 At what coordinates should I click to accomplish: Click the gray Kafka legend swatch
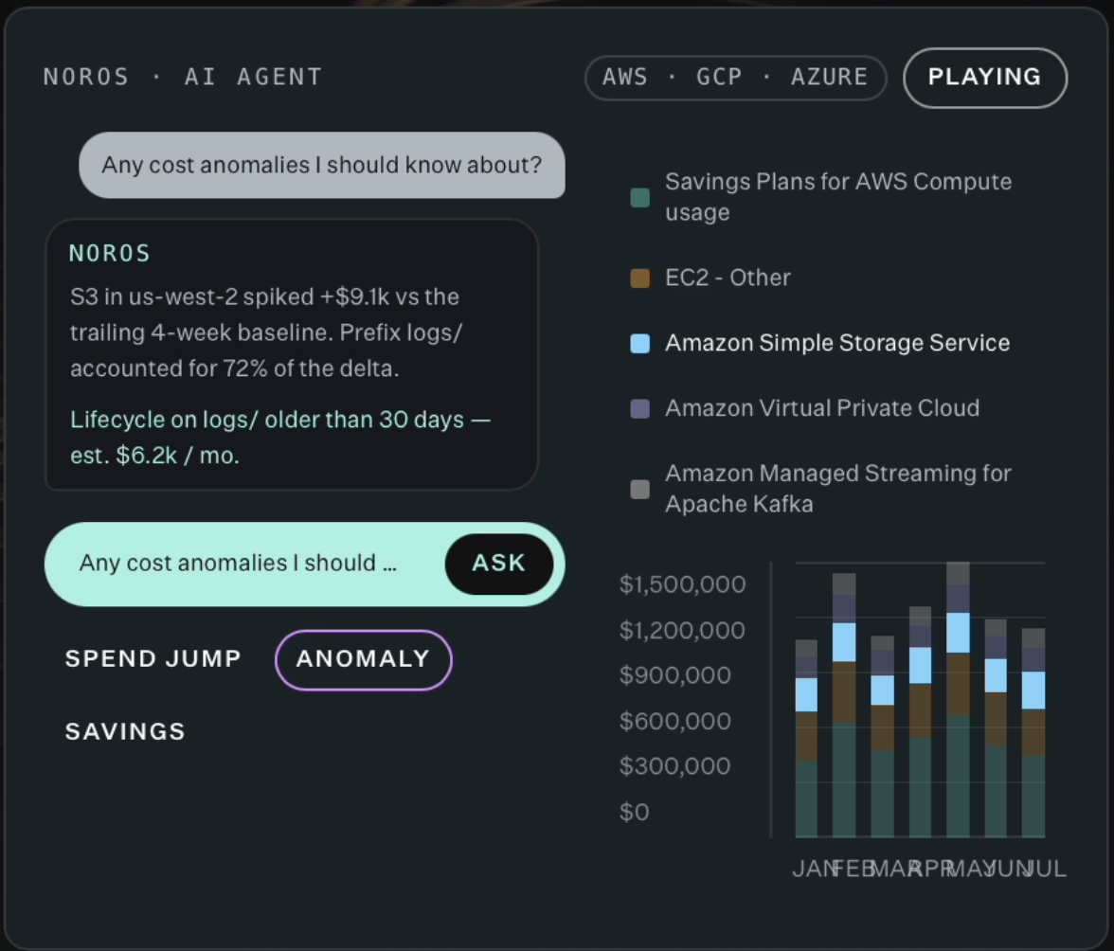640,489
